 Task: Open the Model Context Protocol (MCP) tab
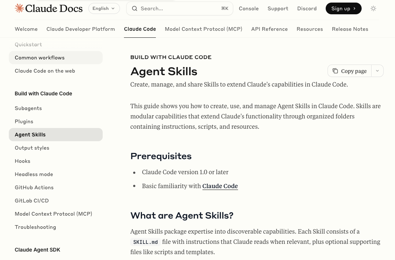(204, 29)
